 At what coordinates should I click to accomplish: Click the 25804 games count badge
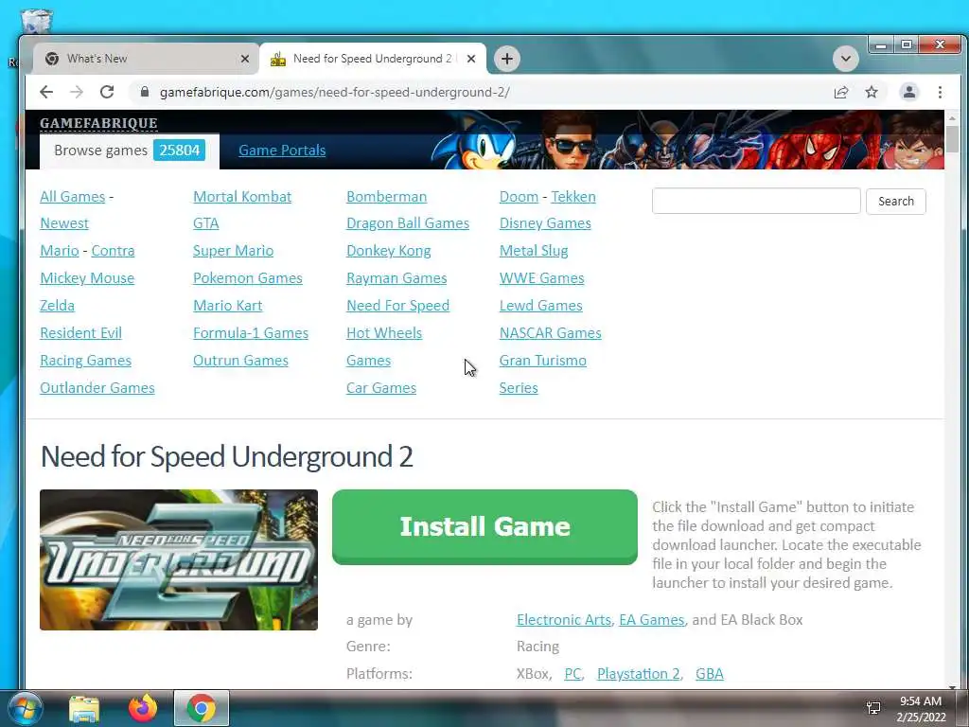pyautogui.click(x=179, y=151)
